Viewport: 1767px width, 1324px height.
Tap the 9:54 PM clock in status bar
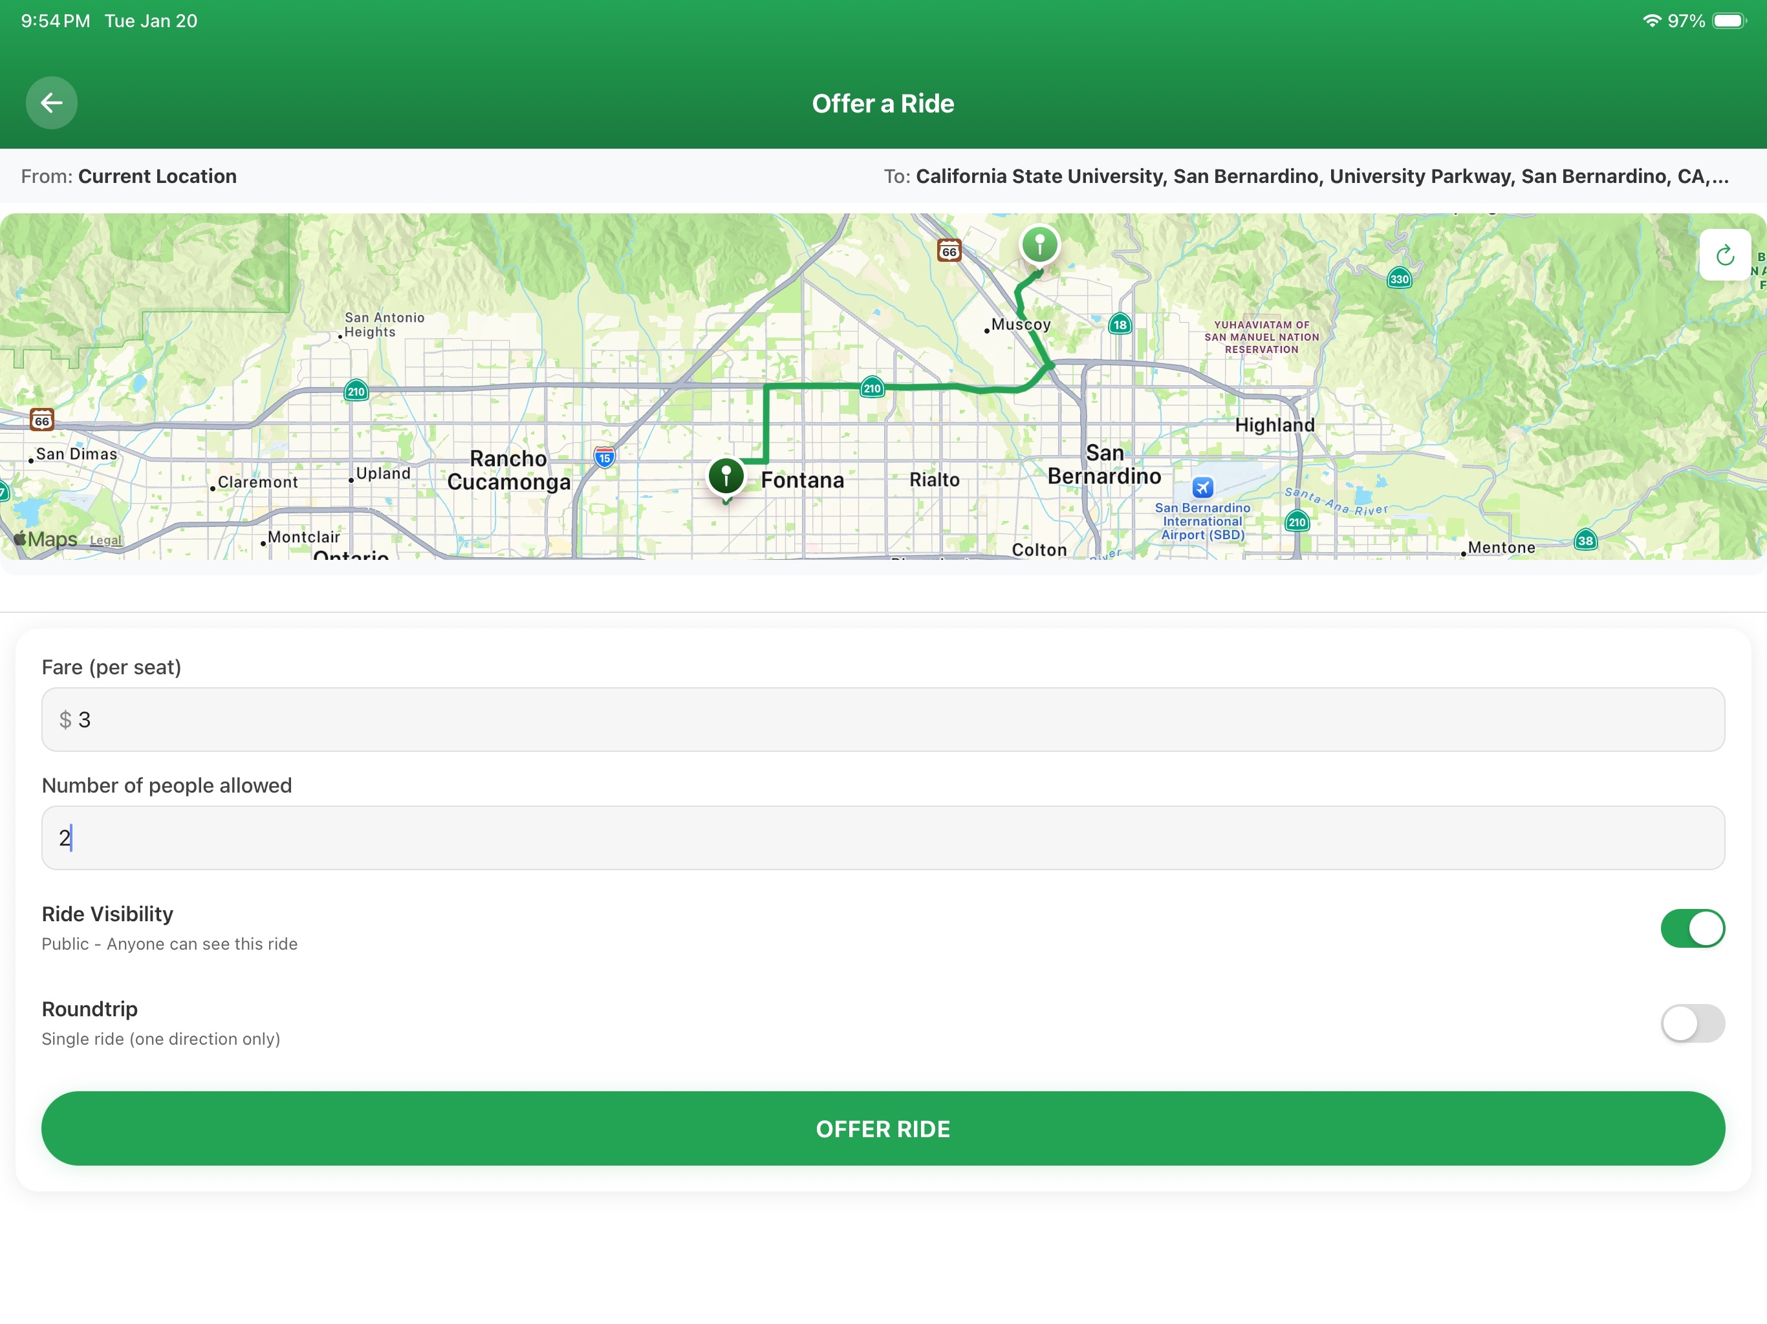pos(55,21)
